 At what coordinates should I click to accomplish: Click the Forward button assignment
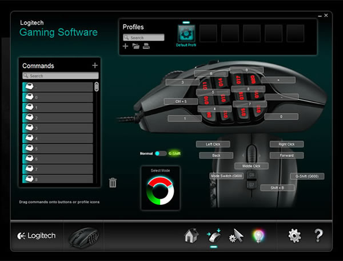(286, 155)
